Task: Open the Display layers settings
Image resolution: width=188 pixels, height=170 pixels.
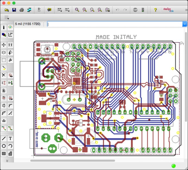Action: click(x=4, y=35)
